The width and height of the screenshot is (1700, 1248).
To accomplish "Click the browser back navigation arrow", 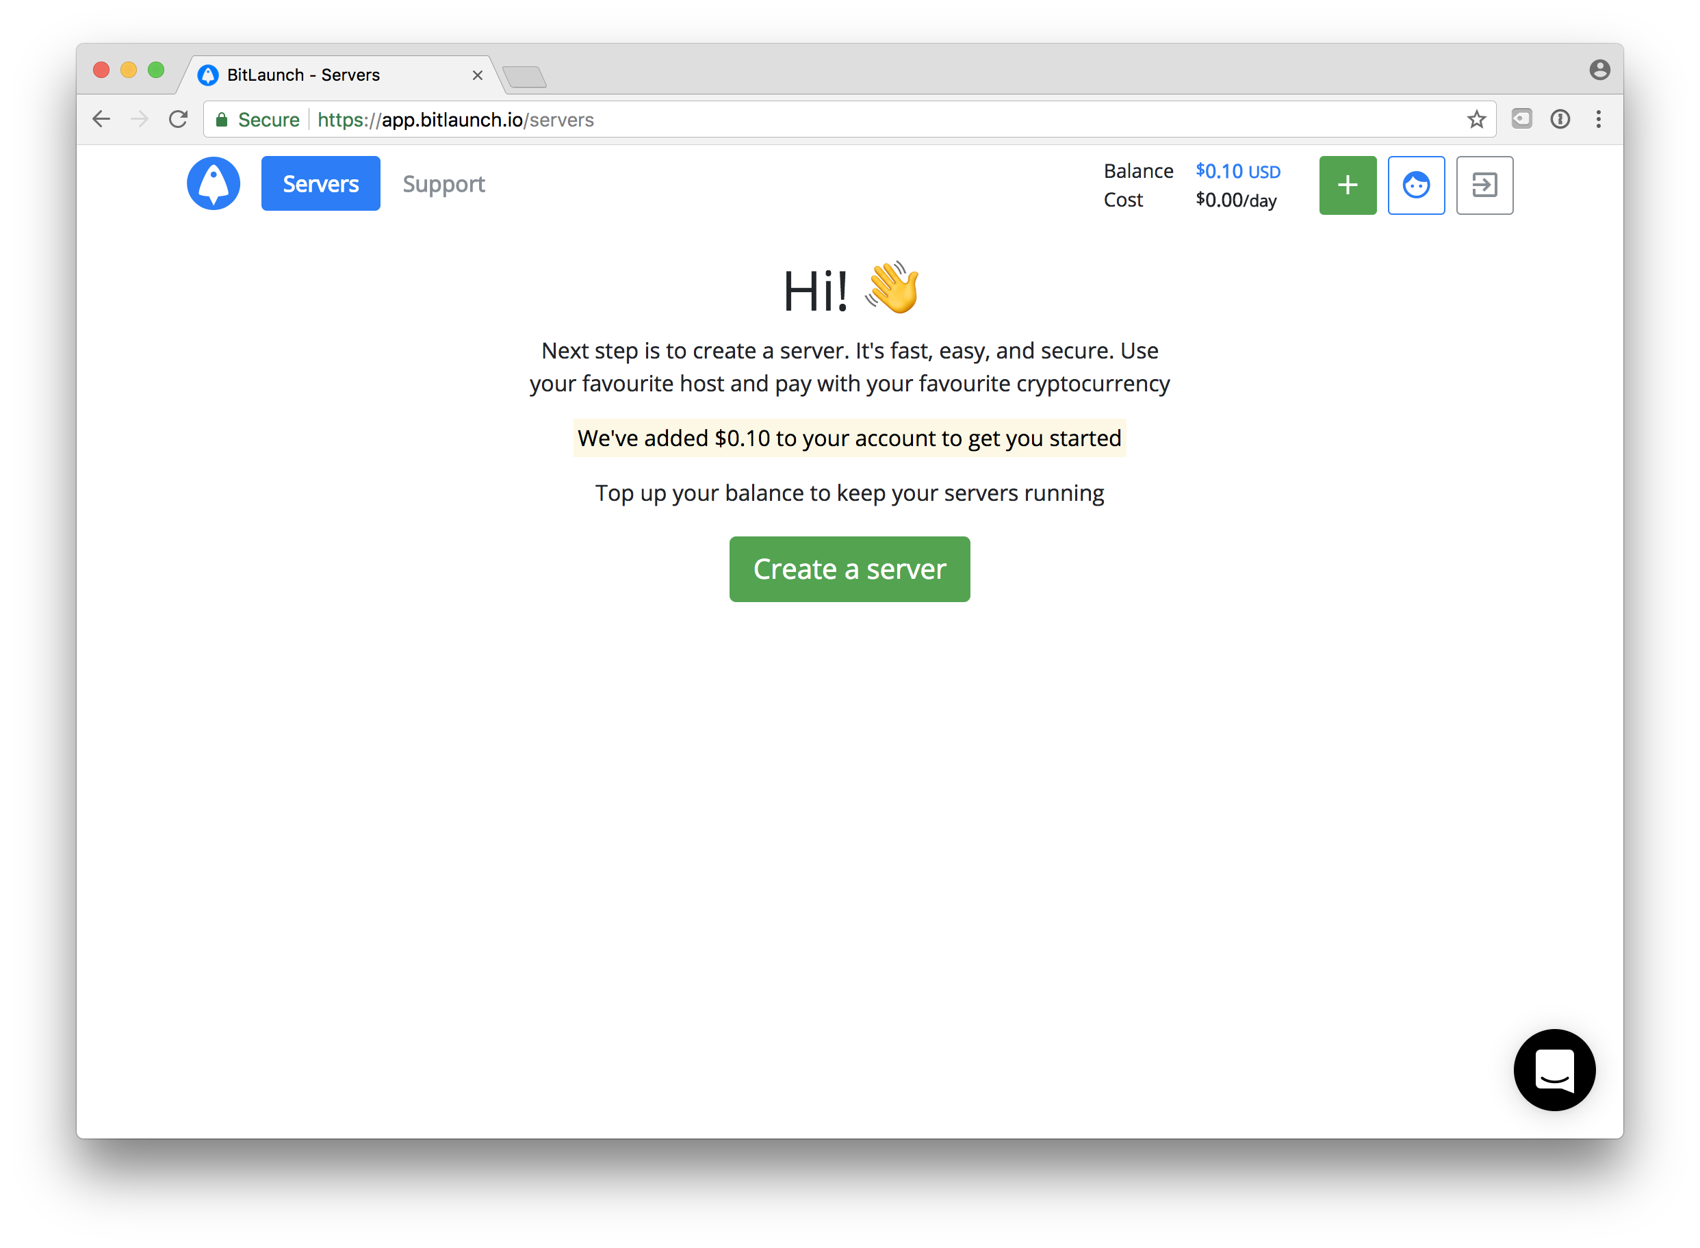I will (104, 120).
